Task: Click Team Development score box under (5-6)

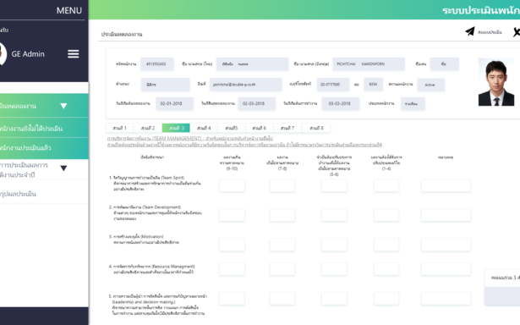Action: point(334,215)
